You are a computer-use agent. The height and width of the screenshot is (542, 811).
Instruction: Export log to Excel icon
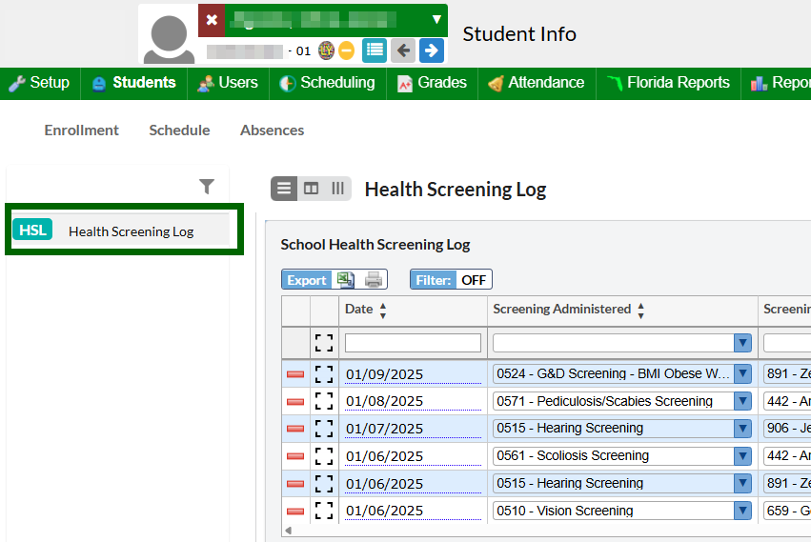click(x=346, y=280)
